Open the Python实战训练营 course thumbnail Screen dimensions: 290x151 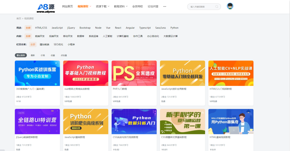pos(37,73)
